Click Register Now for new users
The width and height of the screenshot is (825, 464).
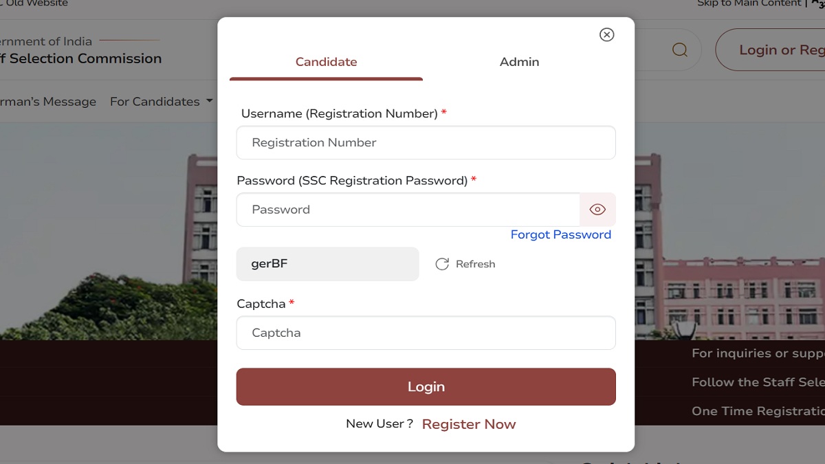(469, 424)
